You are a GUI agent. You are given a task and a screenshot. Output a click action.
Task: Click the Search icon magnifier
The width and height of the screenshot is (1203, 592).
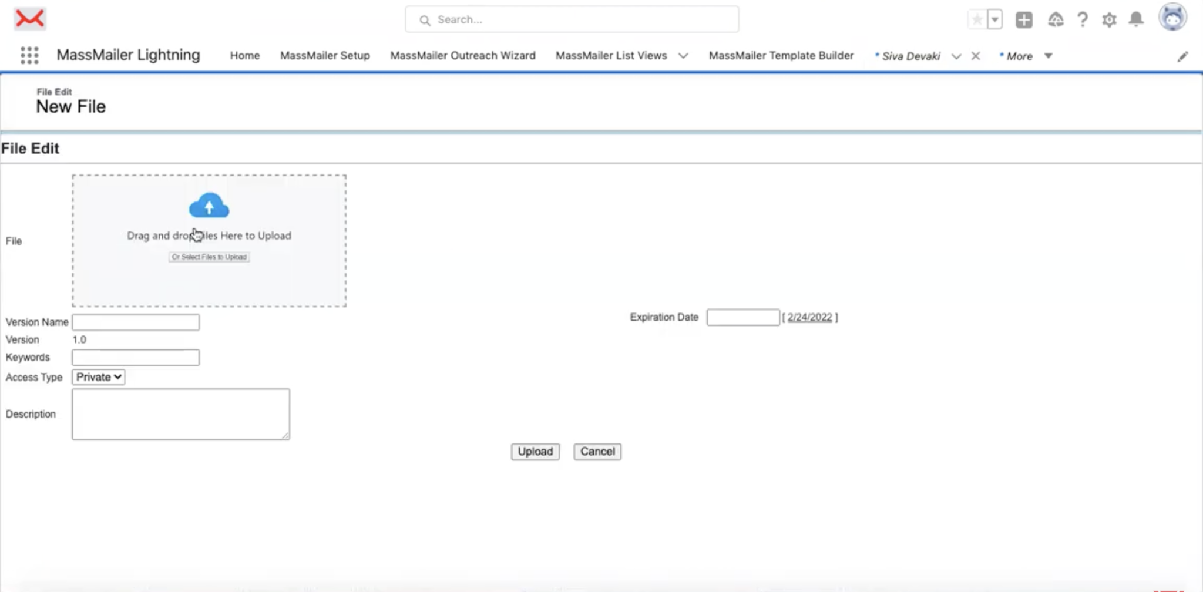coord(425,19)
